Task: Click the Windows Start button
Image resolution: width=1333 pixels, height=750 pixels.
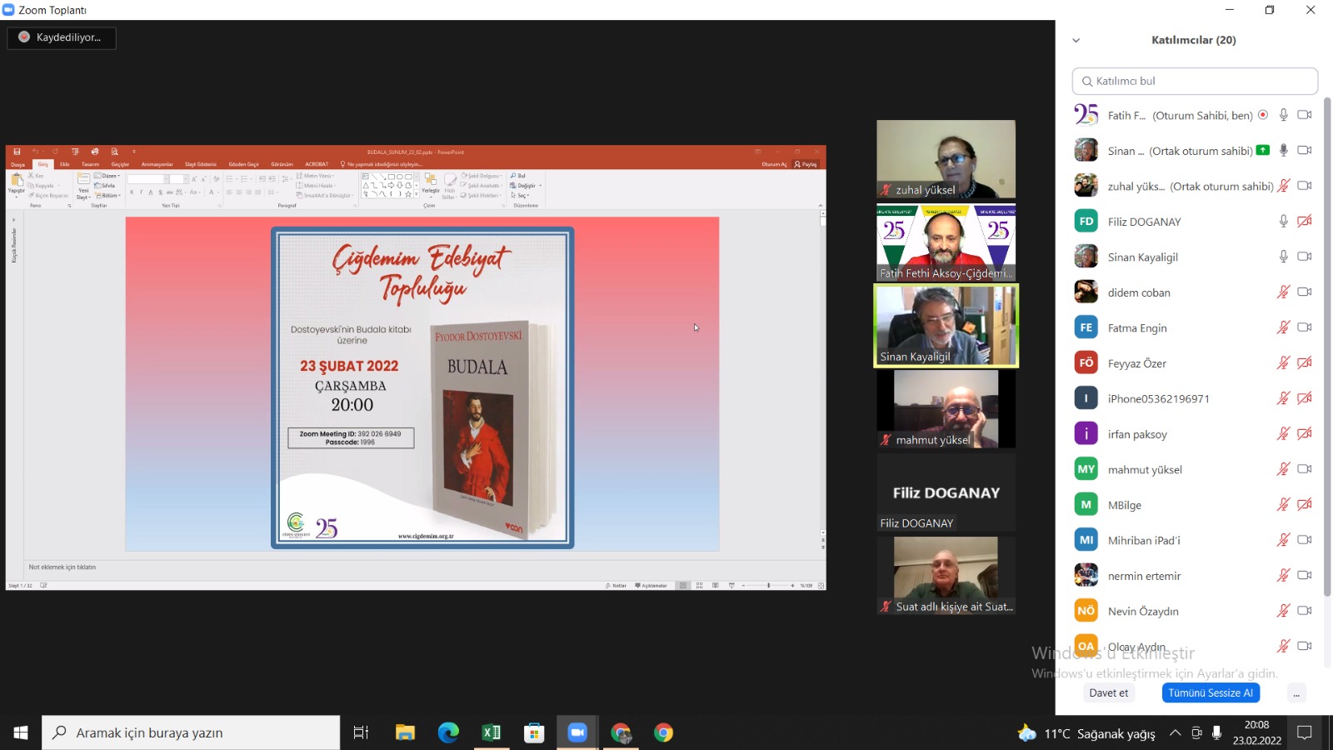Action: pyautogui.click(x=21, y=732)
